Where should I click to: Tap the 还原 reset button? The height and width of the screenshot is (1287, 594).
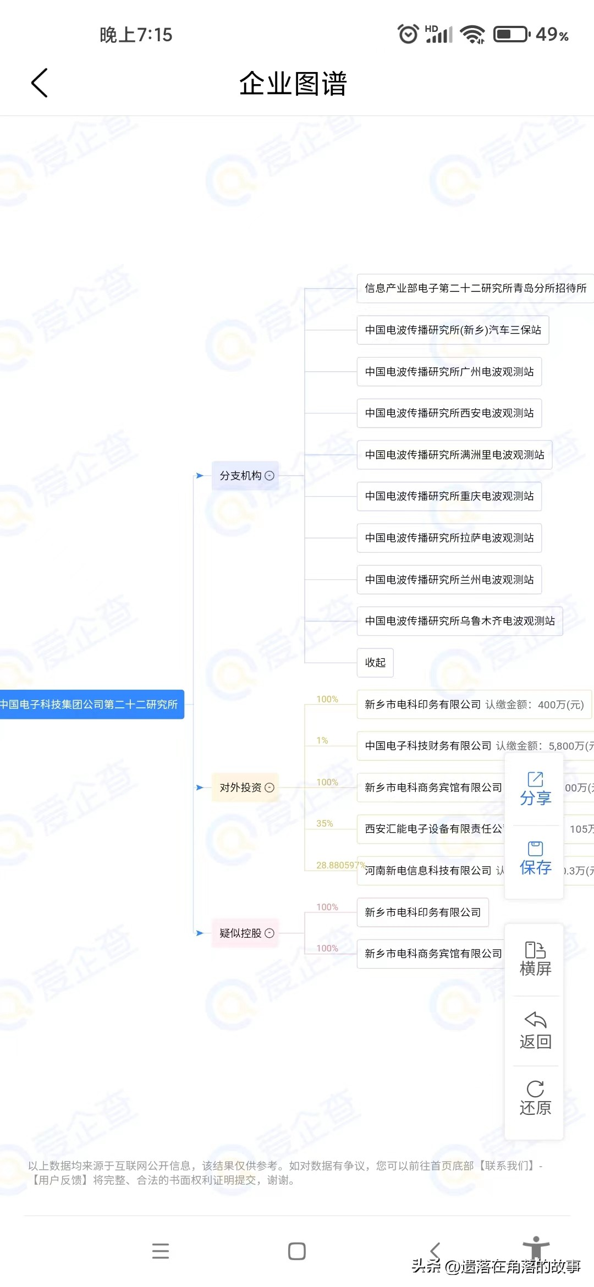click(535, 1098)
